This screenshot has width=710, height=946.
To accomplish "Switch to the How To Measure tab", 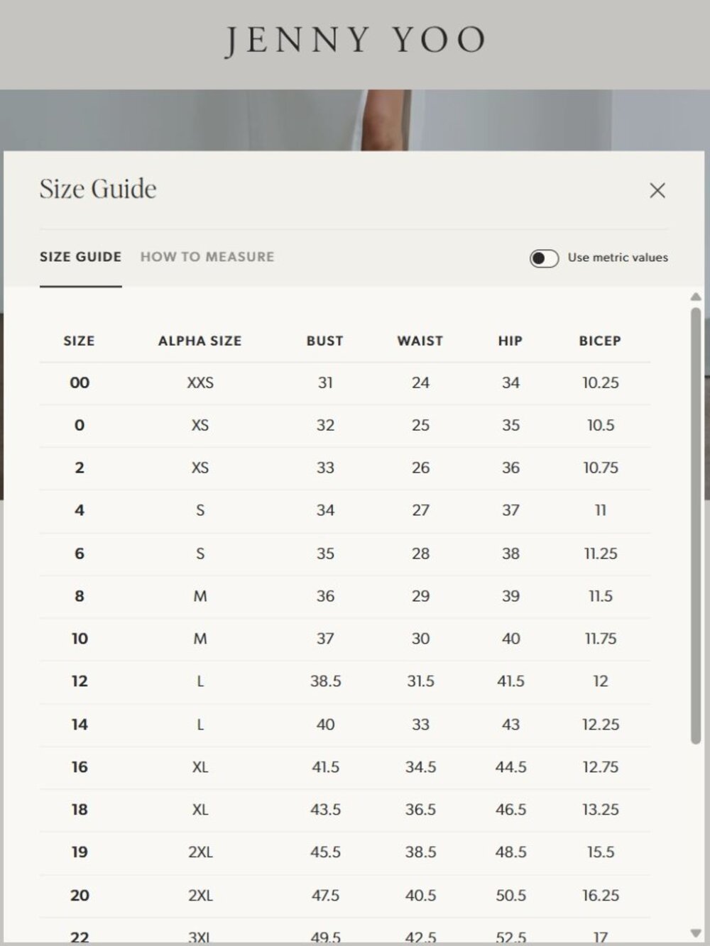I will [207, 257].
